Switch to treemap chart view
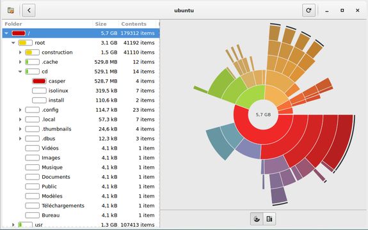The height and width of the screenshot is (230, 368). pos(269,219)
